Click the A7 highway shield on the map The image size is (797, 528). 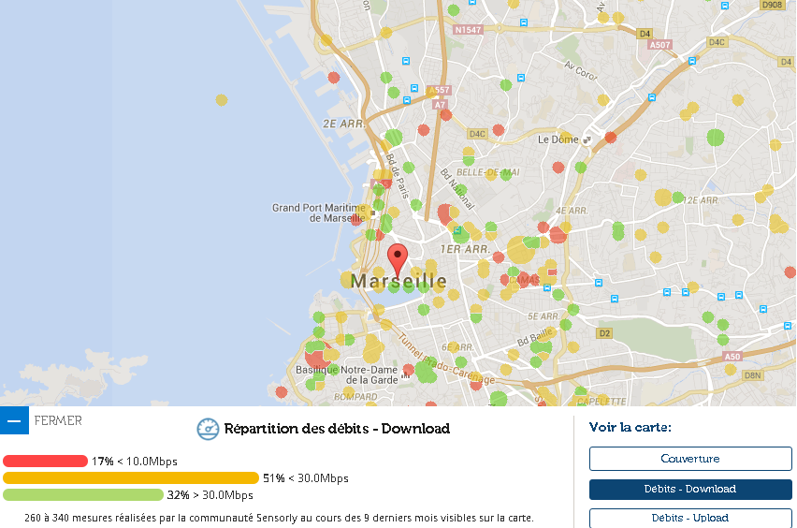tap(440, 105)
